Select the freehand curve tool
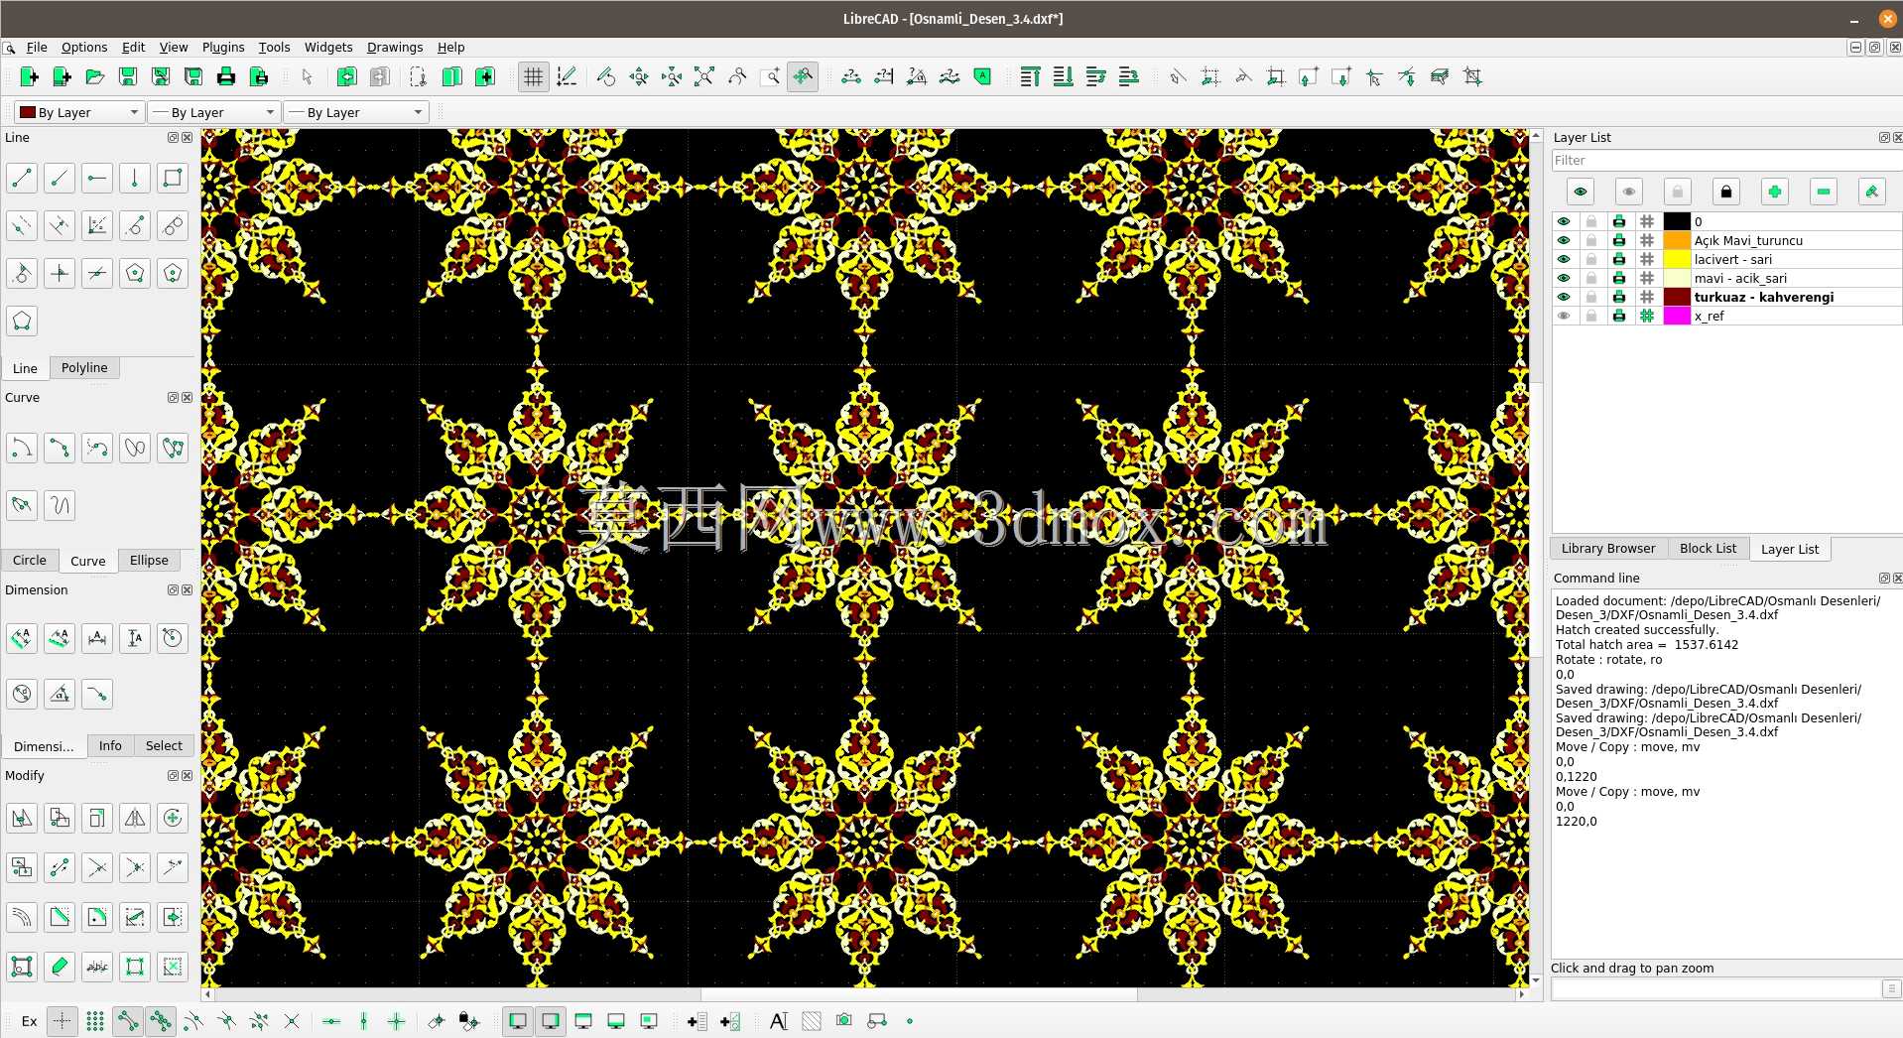This screenshot has width=1903, height=1038. point(60,505)
